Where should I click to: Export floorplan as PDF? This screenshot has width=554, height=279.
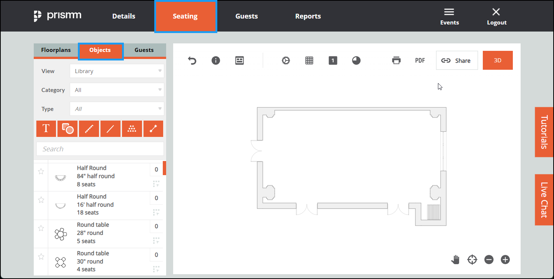coord(420,60)
